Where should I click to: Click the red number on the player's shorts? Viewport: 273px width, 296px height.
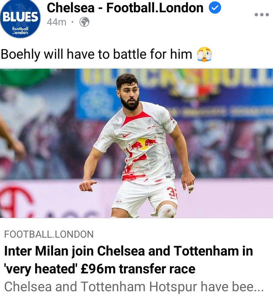pos(172,193)
